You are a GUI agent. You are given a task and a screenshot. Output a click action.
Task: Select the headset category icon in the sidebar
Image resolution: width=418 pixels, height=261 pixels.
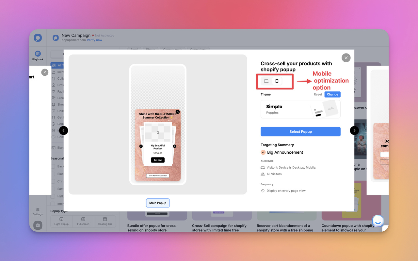[54, 117]
